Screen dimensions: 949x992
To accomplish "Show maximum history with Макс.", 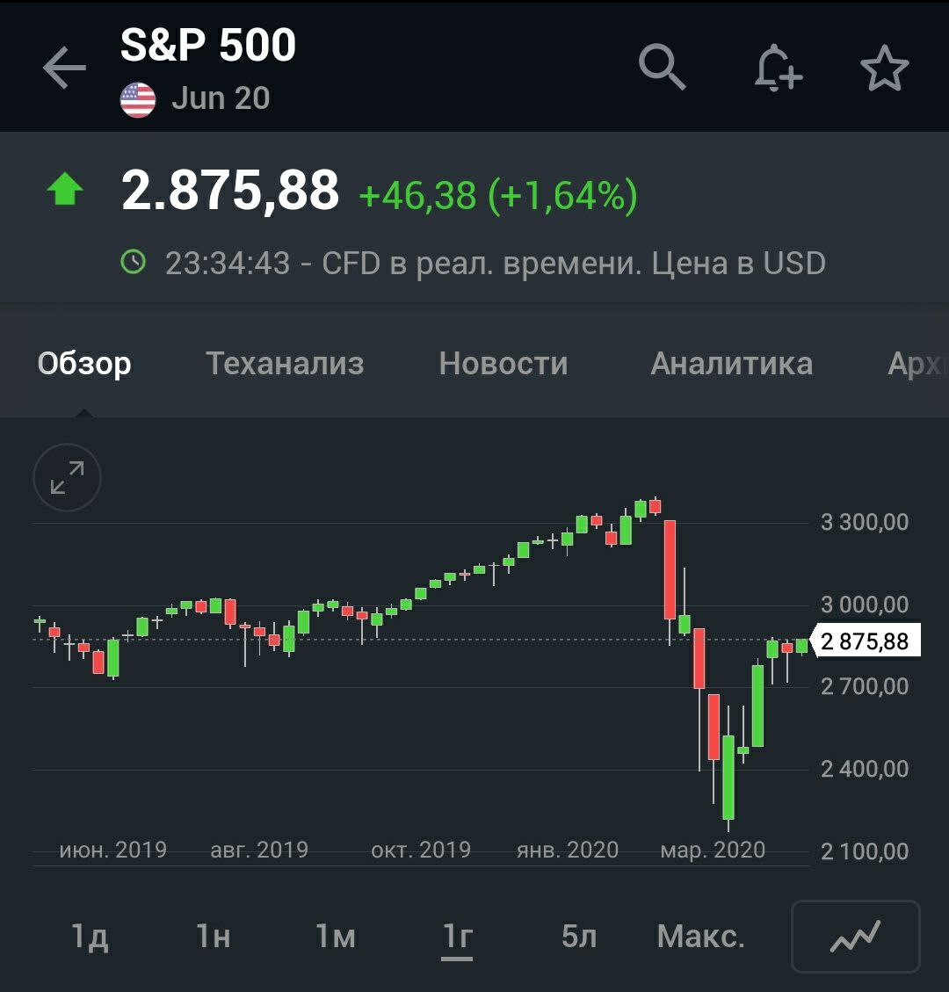I will (700, 938).
